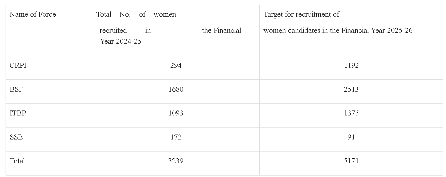Image resolution: width=446 pixels, height=177 pixels.
Task: Select the ITBP recruited value 1093
Action: (x=176, y=113)
